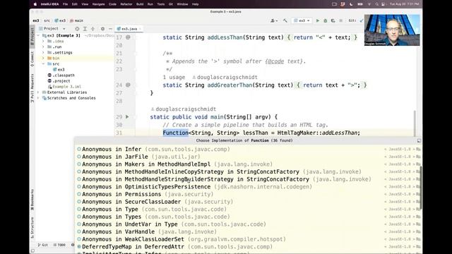Screen dimensions: 452x254
Task: Click the Build hammer icon
Action: click(x=285, y=20)
